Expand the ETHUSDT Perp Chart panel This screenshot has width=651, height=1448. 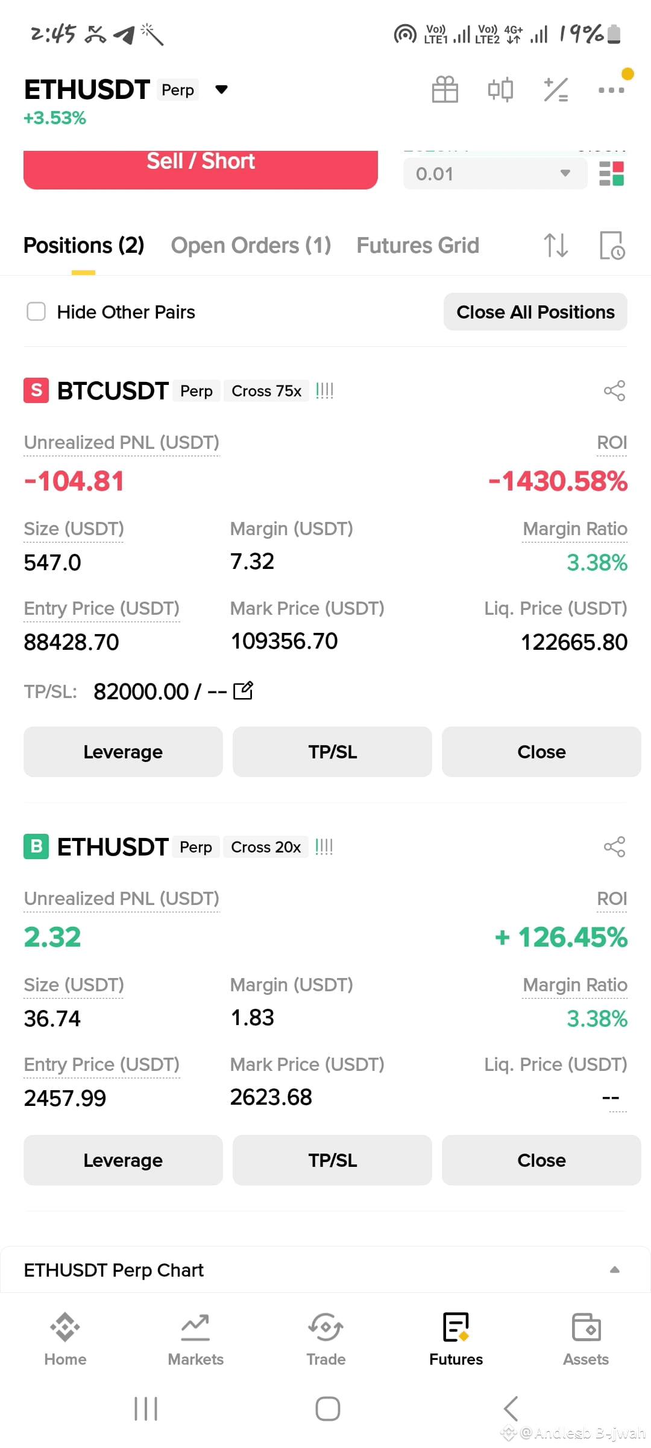click(614, 1269)
